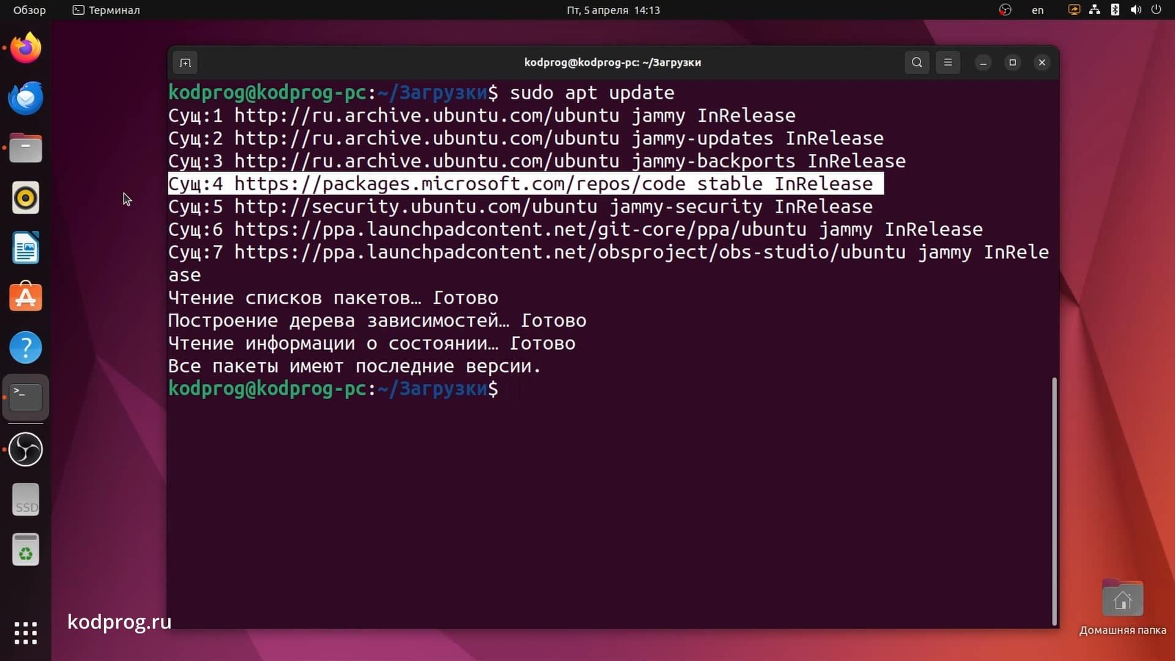Click the highlighted packages.microsoft.com line

(x=526, y=184)
